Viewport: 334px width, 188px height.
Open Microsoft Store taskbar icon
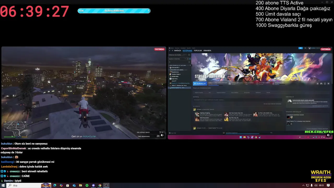point(68,185)
